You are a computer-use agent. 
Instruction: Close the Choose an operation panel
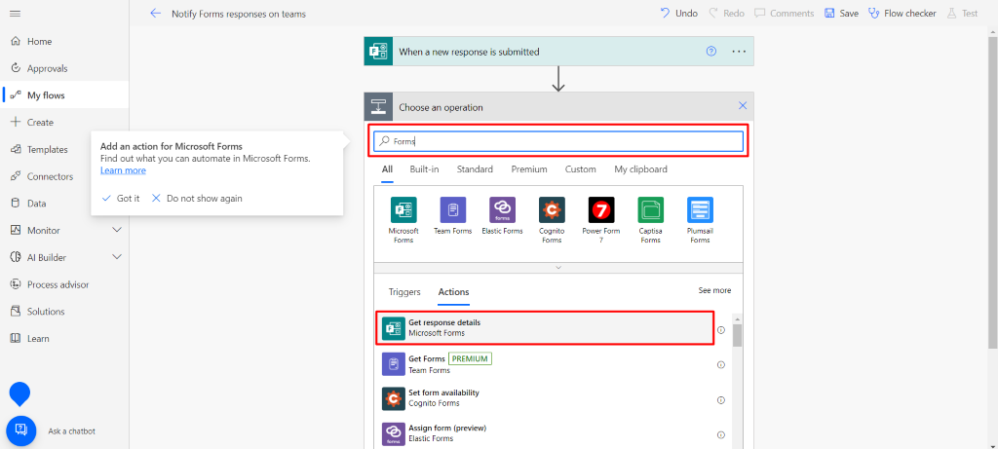click(x=743, y=106)
